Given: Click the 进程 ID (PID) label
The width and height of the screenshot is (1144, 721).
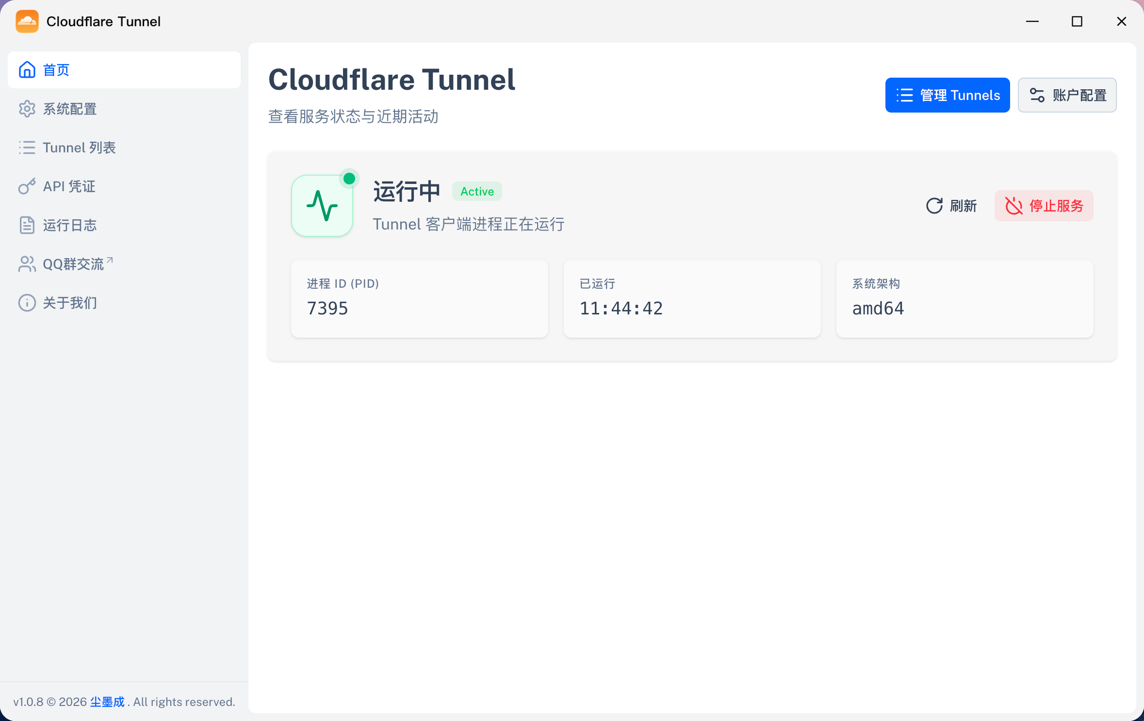Looking at the screenshot, I should pos(343,283).
